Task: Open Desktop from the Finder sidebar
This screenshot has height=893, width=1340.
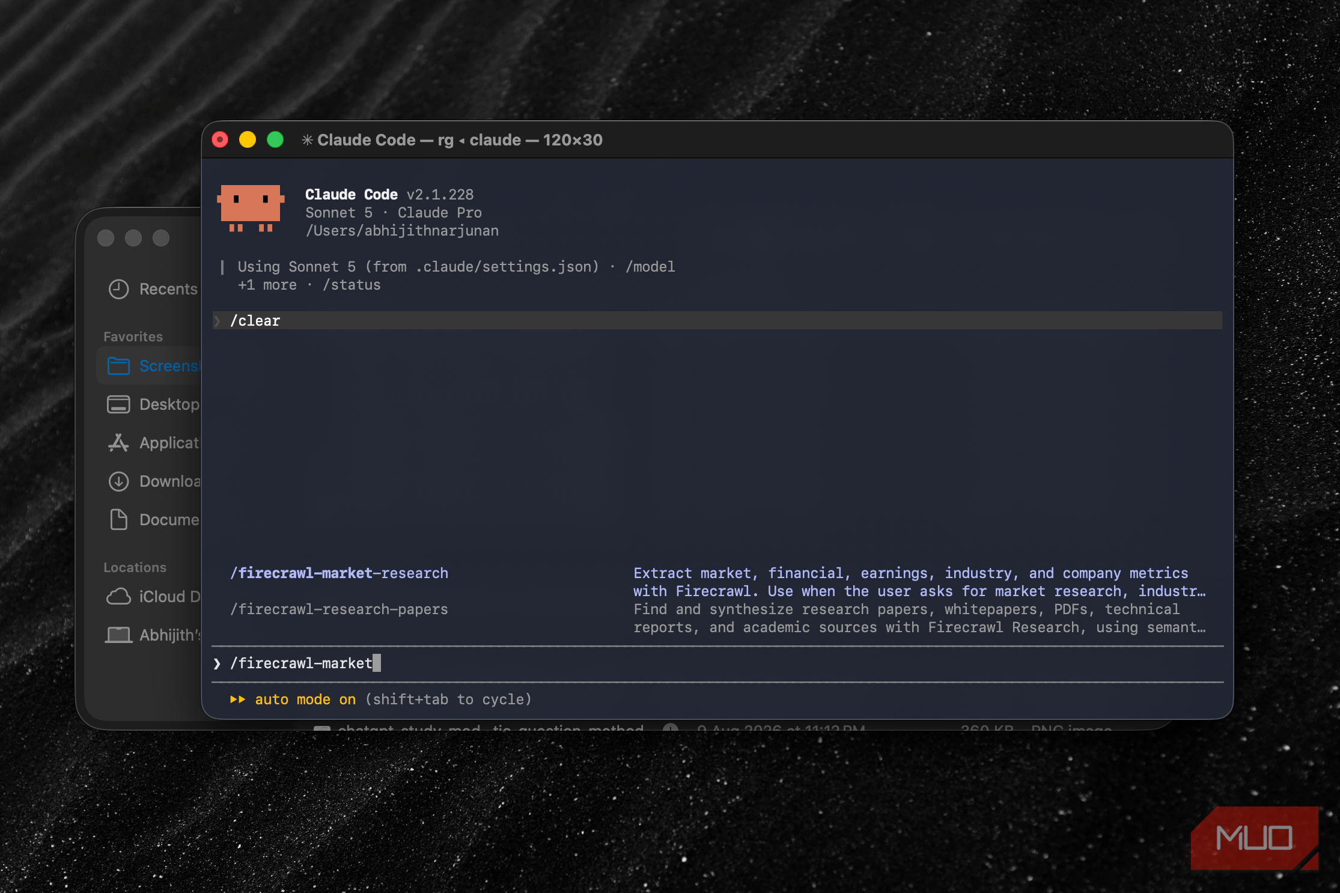Action: (x=153, y=404)
